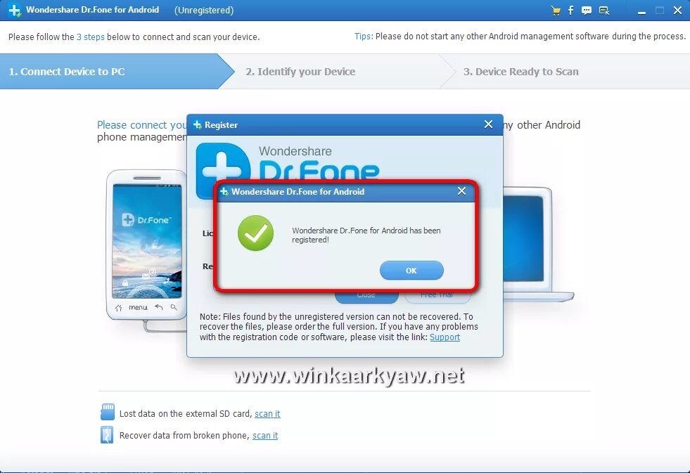Click the SD card icon
Screen dimensions: 690x473
click(108, 413)
